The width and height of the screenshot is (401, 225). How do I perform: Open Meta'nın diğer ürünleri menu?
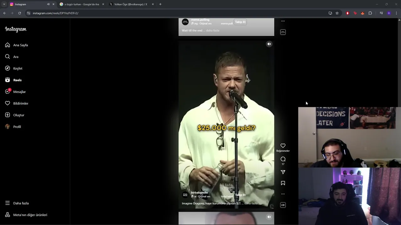26,215
